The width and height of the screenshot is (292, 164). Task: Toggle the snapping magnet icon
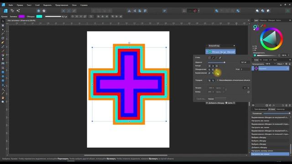195,11
